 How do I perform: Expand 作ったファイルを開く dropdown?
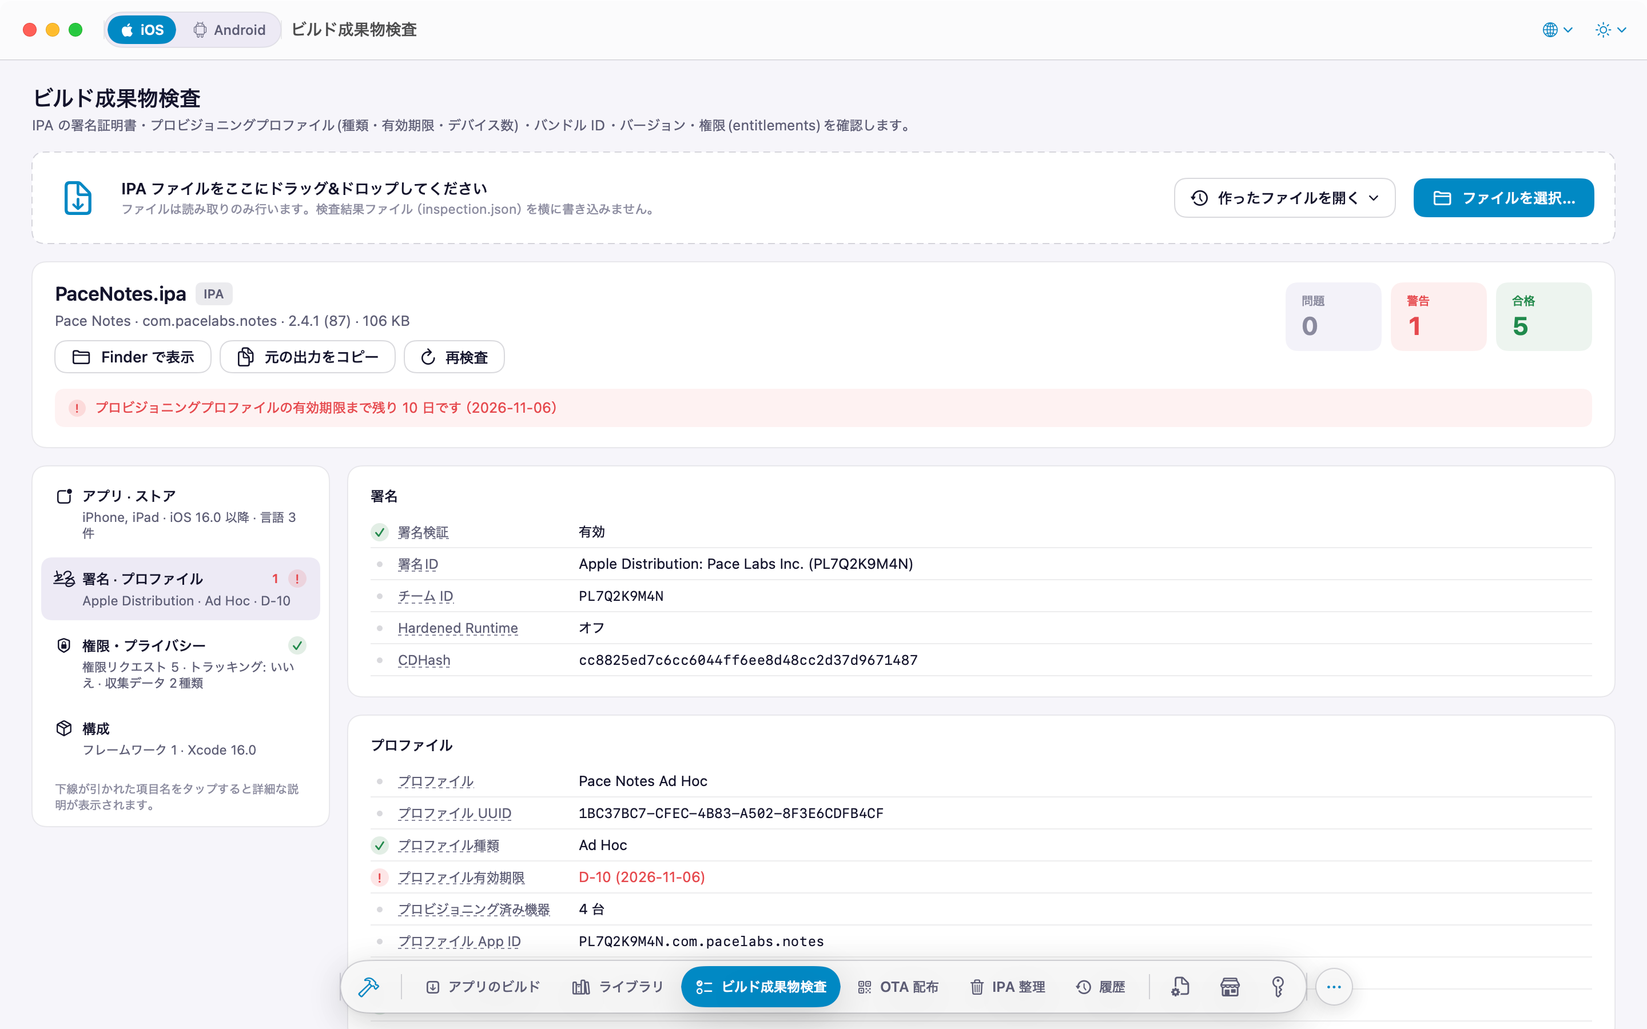[1284, 198]
